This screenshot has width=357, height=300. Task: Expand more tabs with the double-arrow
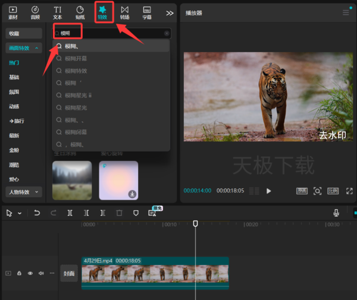(x=170, y=12)
